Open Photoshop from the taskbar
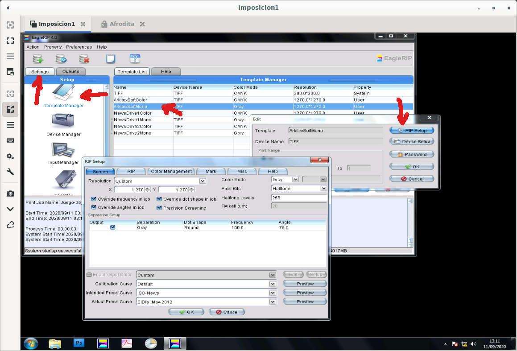This screenshot has width=517, height=351. point(79,343)
